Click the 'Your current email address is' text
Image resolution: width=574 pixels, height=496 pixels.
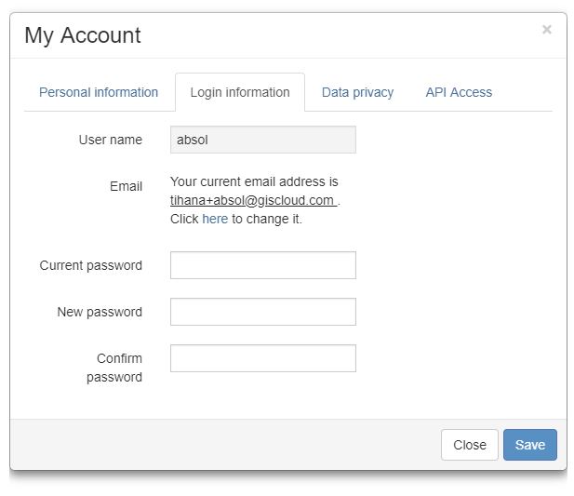(254, 181)
